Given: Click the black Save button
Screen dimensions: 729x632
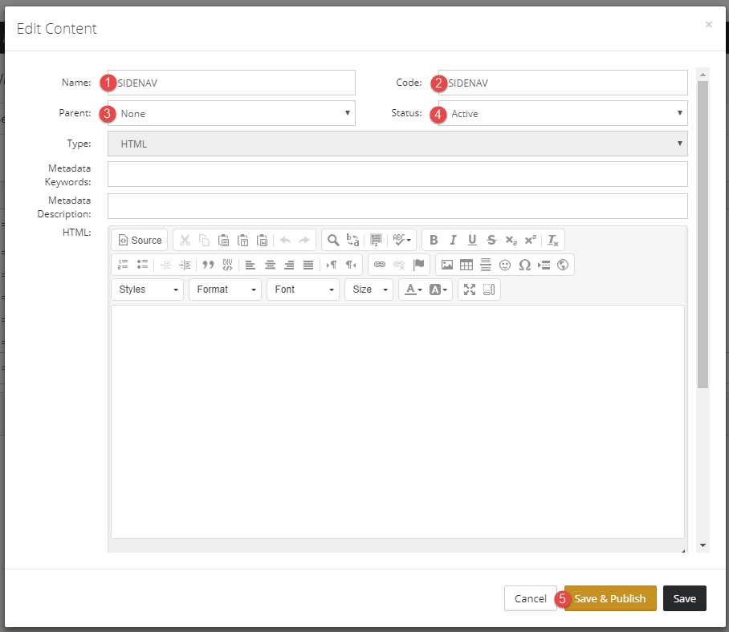Looking at the screenshot, I should (x=684, y=598).
